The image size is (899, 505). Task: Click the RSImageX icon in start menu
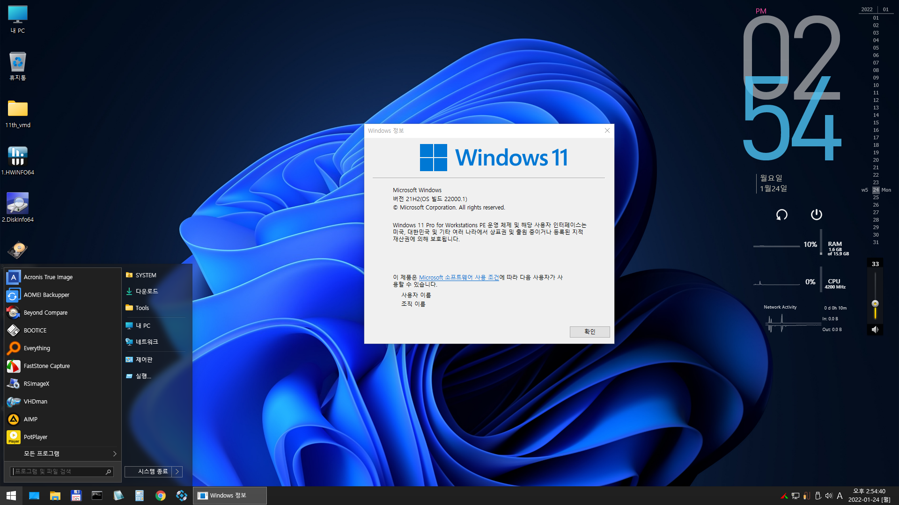pos(14,384)
